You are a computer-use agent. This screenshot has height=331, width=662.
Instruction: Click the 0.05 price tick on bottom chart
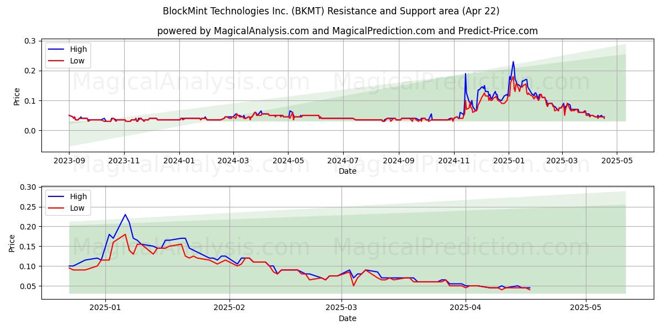(28, 286)
